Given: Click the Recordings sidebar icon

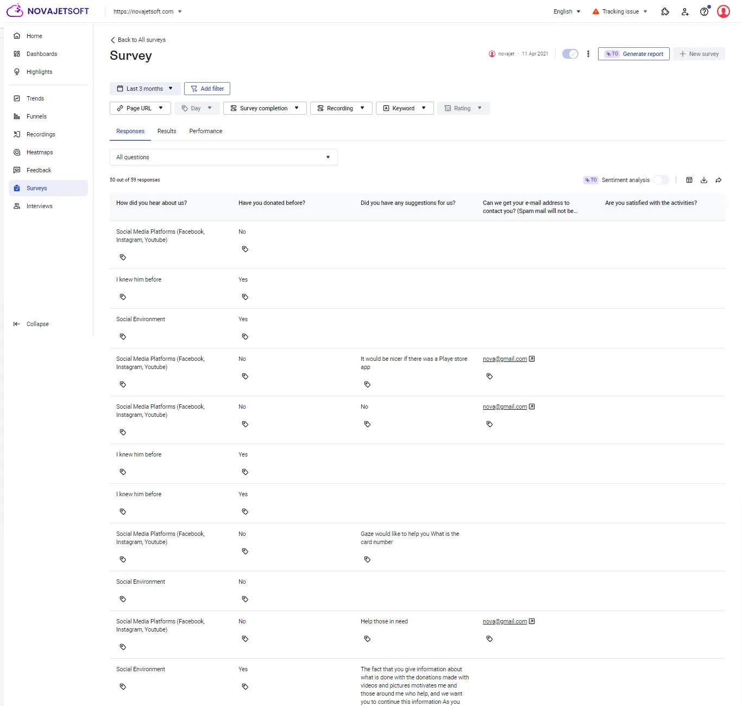Looking at the screenshot, I should pos(17,134).
